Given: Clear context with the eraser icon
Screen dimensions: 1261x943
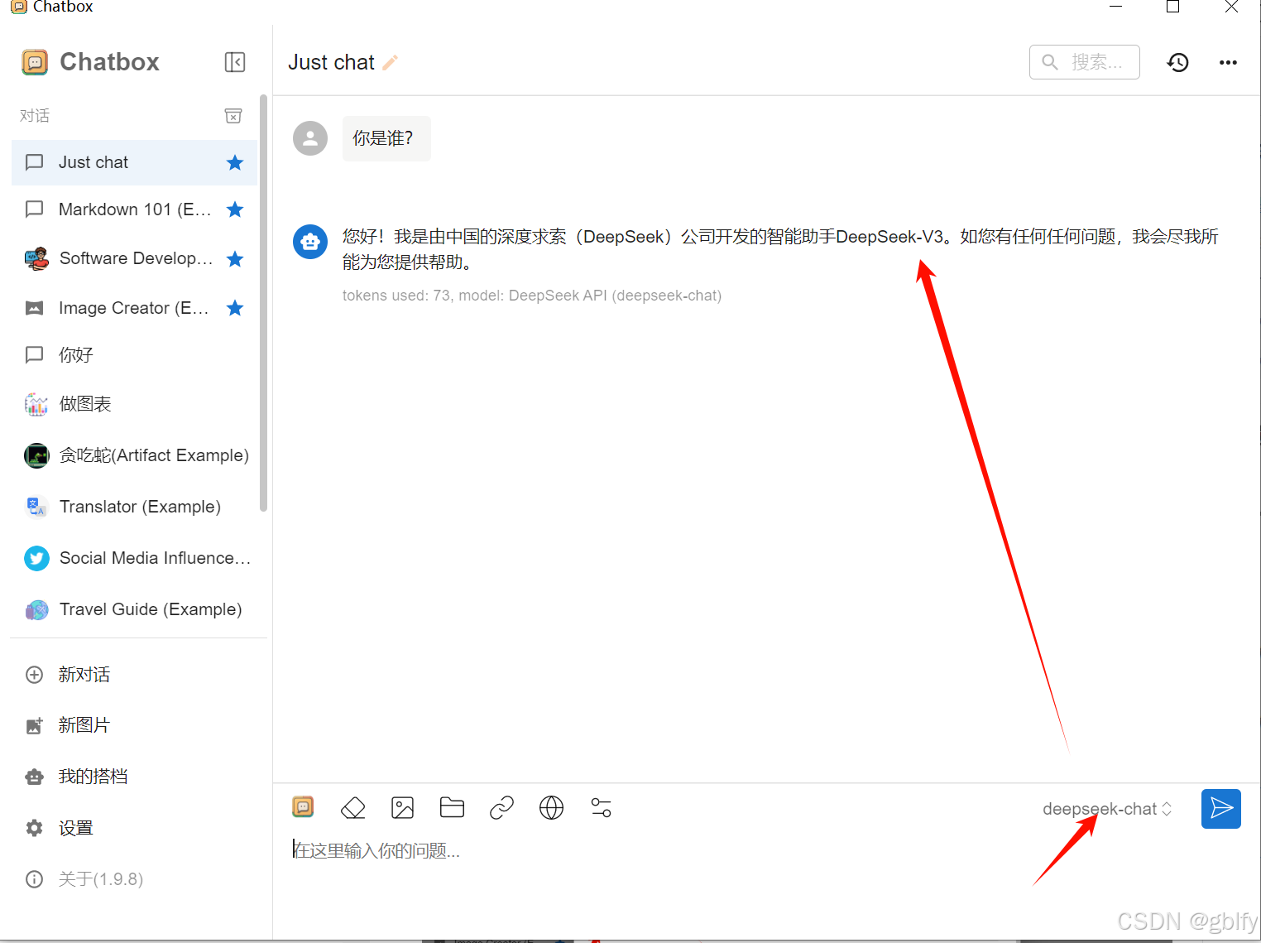Looking at the screenshot, I should pos(353,807).
